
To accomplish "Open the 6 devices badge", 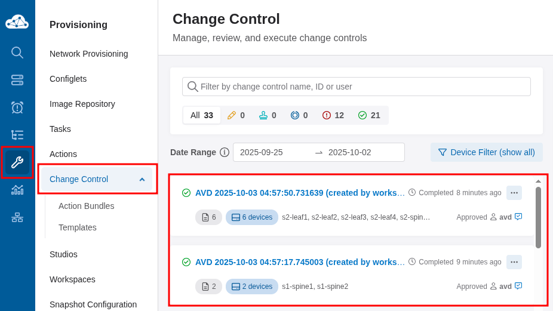I will point(252,217).
